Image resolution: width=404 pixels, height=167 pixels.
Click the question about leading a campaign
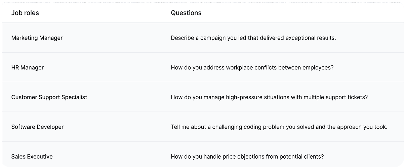253,38
